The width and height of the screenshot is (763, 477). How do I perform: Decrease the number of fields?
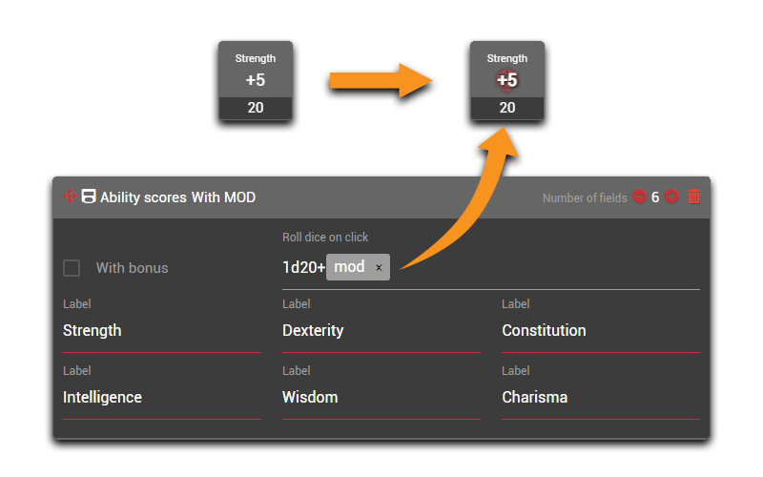pos(639,197)
